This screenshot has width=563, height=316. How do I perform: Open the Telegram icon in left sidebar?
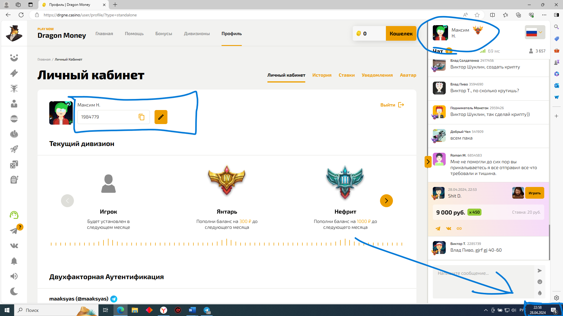coord(14,231)
